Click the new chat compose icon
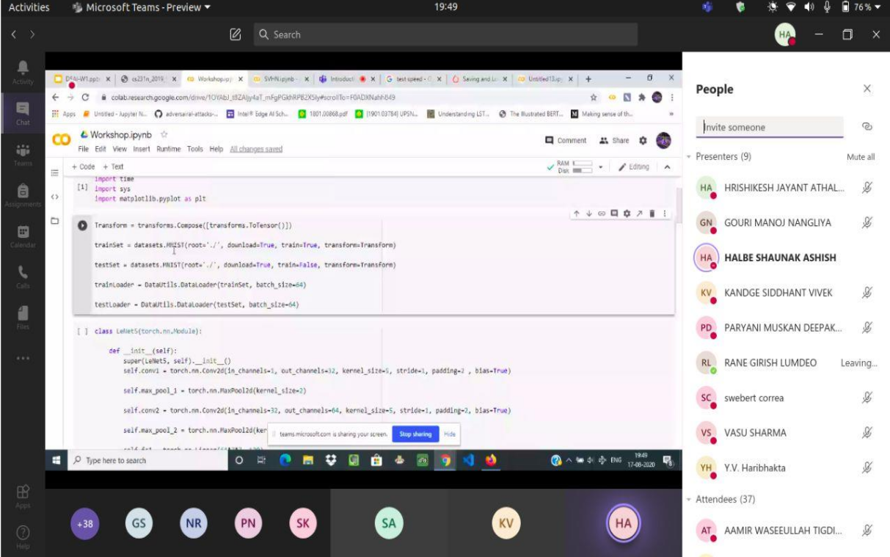This screenshot has width=890, height=557. point(236,34)
